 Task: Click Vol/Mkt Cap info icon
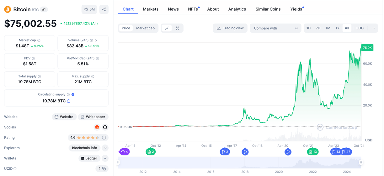[98, 58]
